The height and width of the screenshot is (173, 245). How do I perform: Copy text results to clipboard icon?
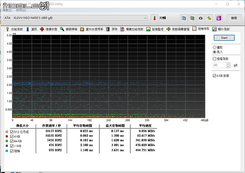pos(184,18)
